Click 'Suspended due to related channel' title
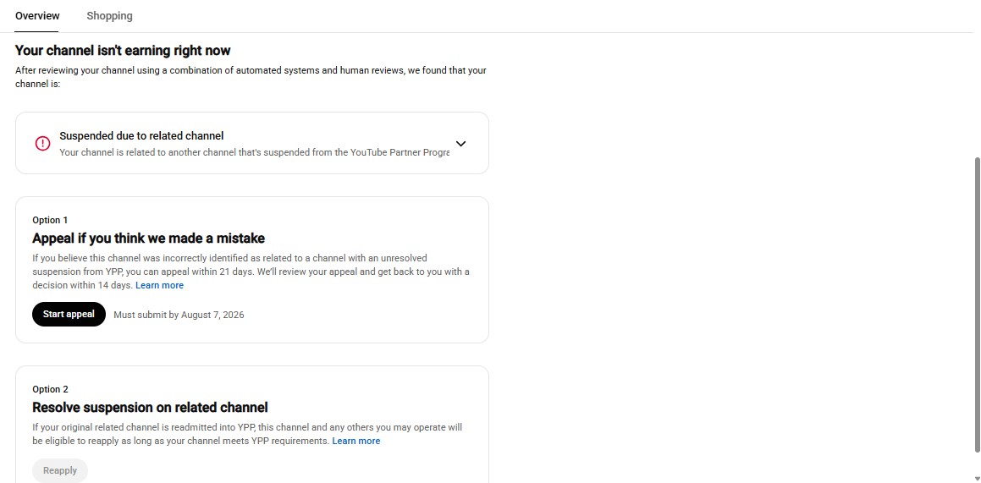This screenshot has height=483, width=981. pos(141,135)
